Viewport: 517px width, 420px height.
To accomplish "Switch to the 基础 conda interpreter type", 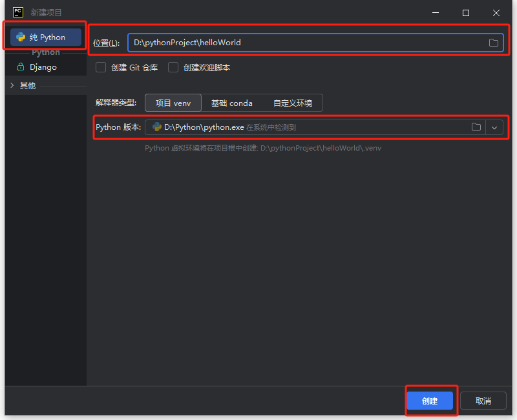I will click(231, 103).
